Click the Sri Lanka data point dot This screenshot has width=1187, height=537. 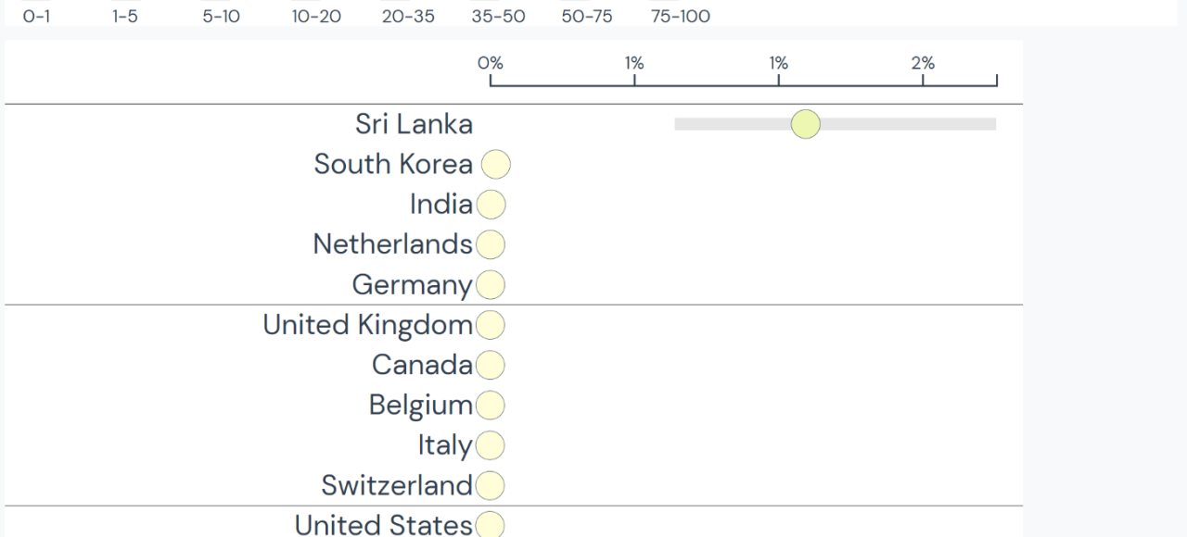[x=805, y=124]
